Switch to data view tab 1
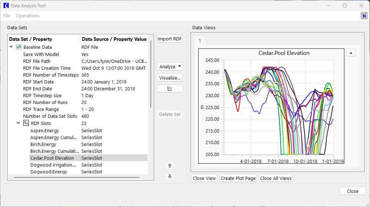This screenshot has width=370, height=207. (199, 40)
